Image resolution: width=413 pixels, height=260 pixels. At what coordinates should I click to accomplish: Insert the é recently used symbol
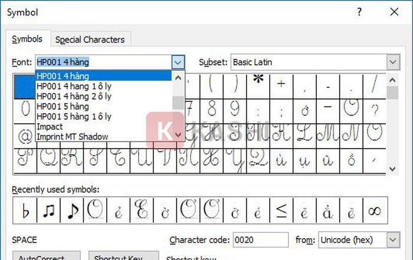(x=258, y=210)
